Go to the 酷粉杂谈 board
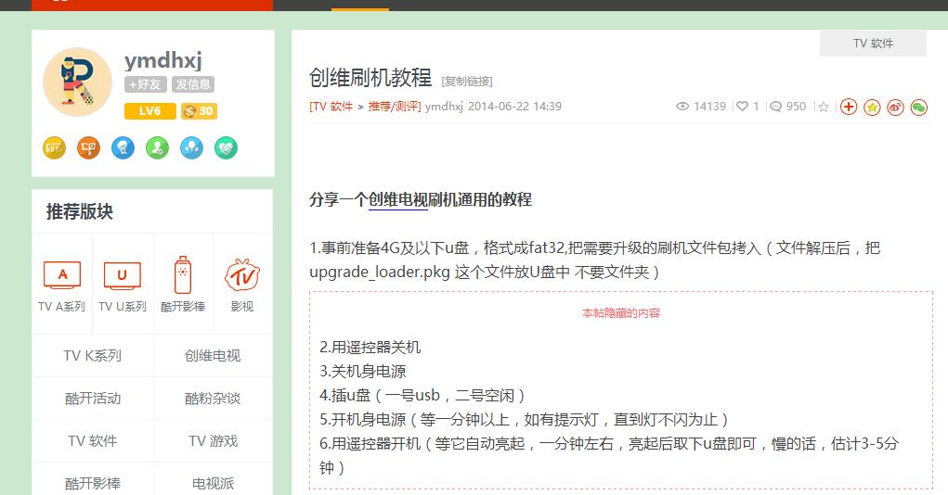Screen dimensions: 948x495 coord(213,399)
